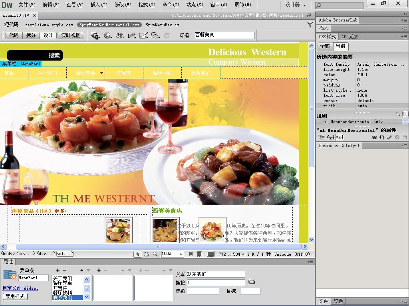Open Check browser compatibility icon
Screen dimensions: 409x306
click(x=144, y=35)
